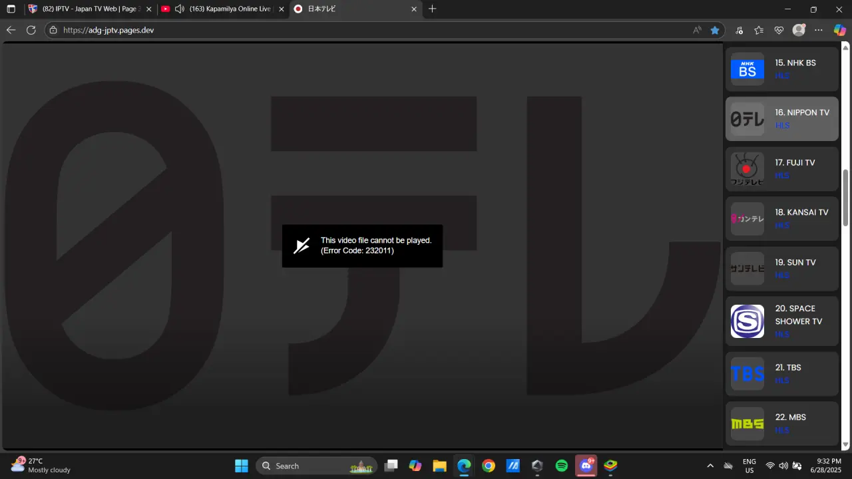Open the Copilot sidebar icon
This screenshot has height=479, width=852.
pos(840,30)
